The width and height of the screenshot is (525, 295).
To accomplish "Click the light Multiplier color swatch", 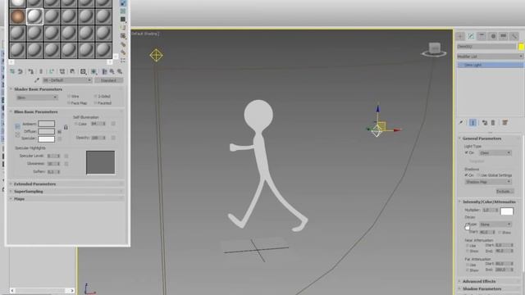I will tap(507, 211).
